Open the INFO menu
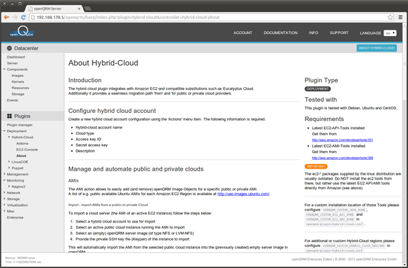Image resolution: width=408 pixels, height=268 pixels. coord(313,33)
